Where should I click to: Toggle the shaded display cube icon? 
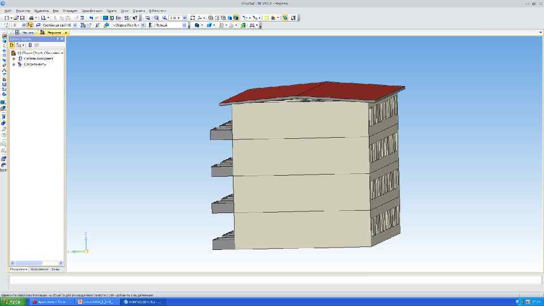click(229, 18)
